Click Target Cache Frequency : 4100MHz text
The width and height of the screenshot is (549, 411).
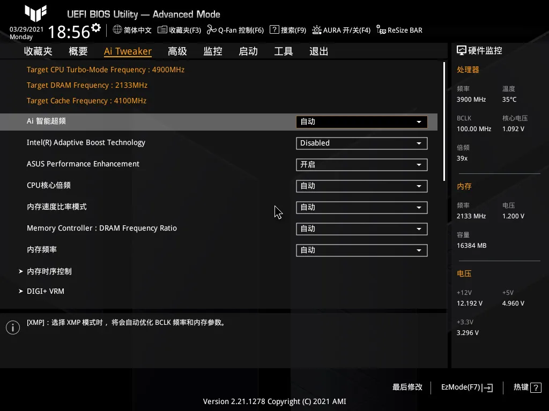tap(86, 101)
